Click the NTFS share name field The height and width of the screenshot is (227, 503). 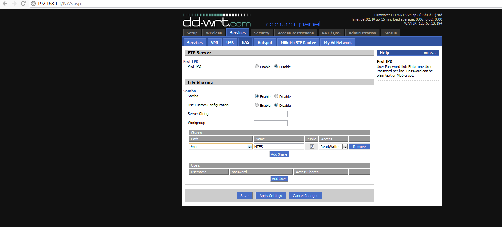click(x=279, y=147)
